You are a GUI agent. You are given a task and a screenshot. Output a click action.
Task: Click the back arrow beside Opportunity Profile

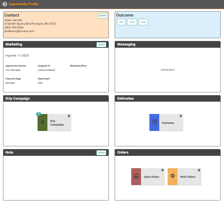click(4, 4)
